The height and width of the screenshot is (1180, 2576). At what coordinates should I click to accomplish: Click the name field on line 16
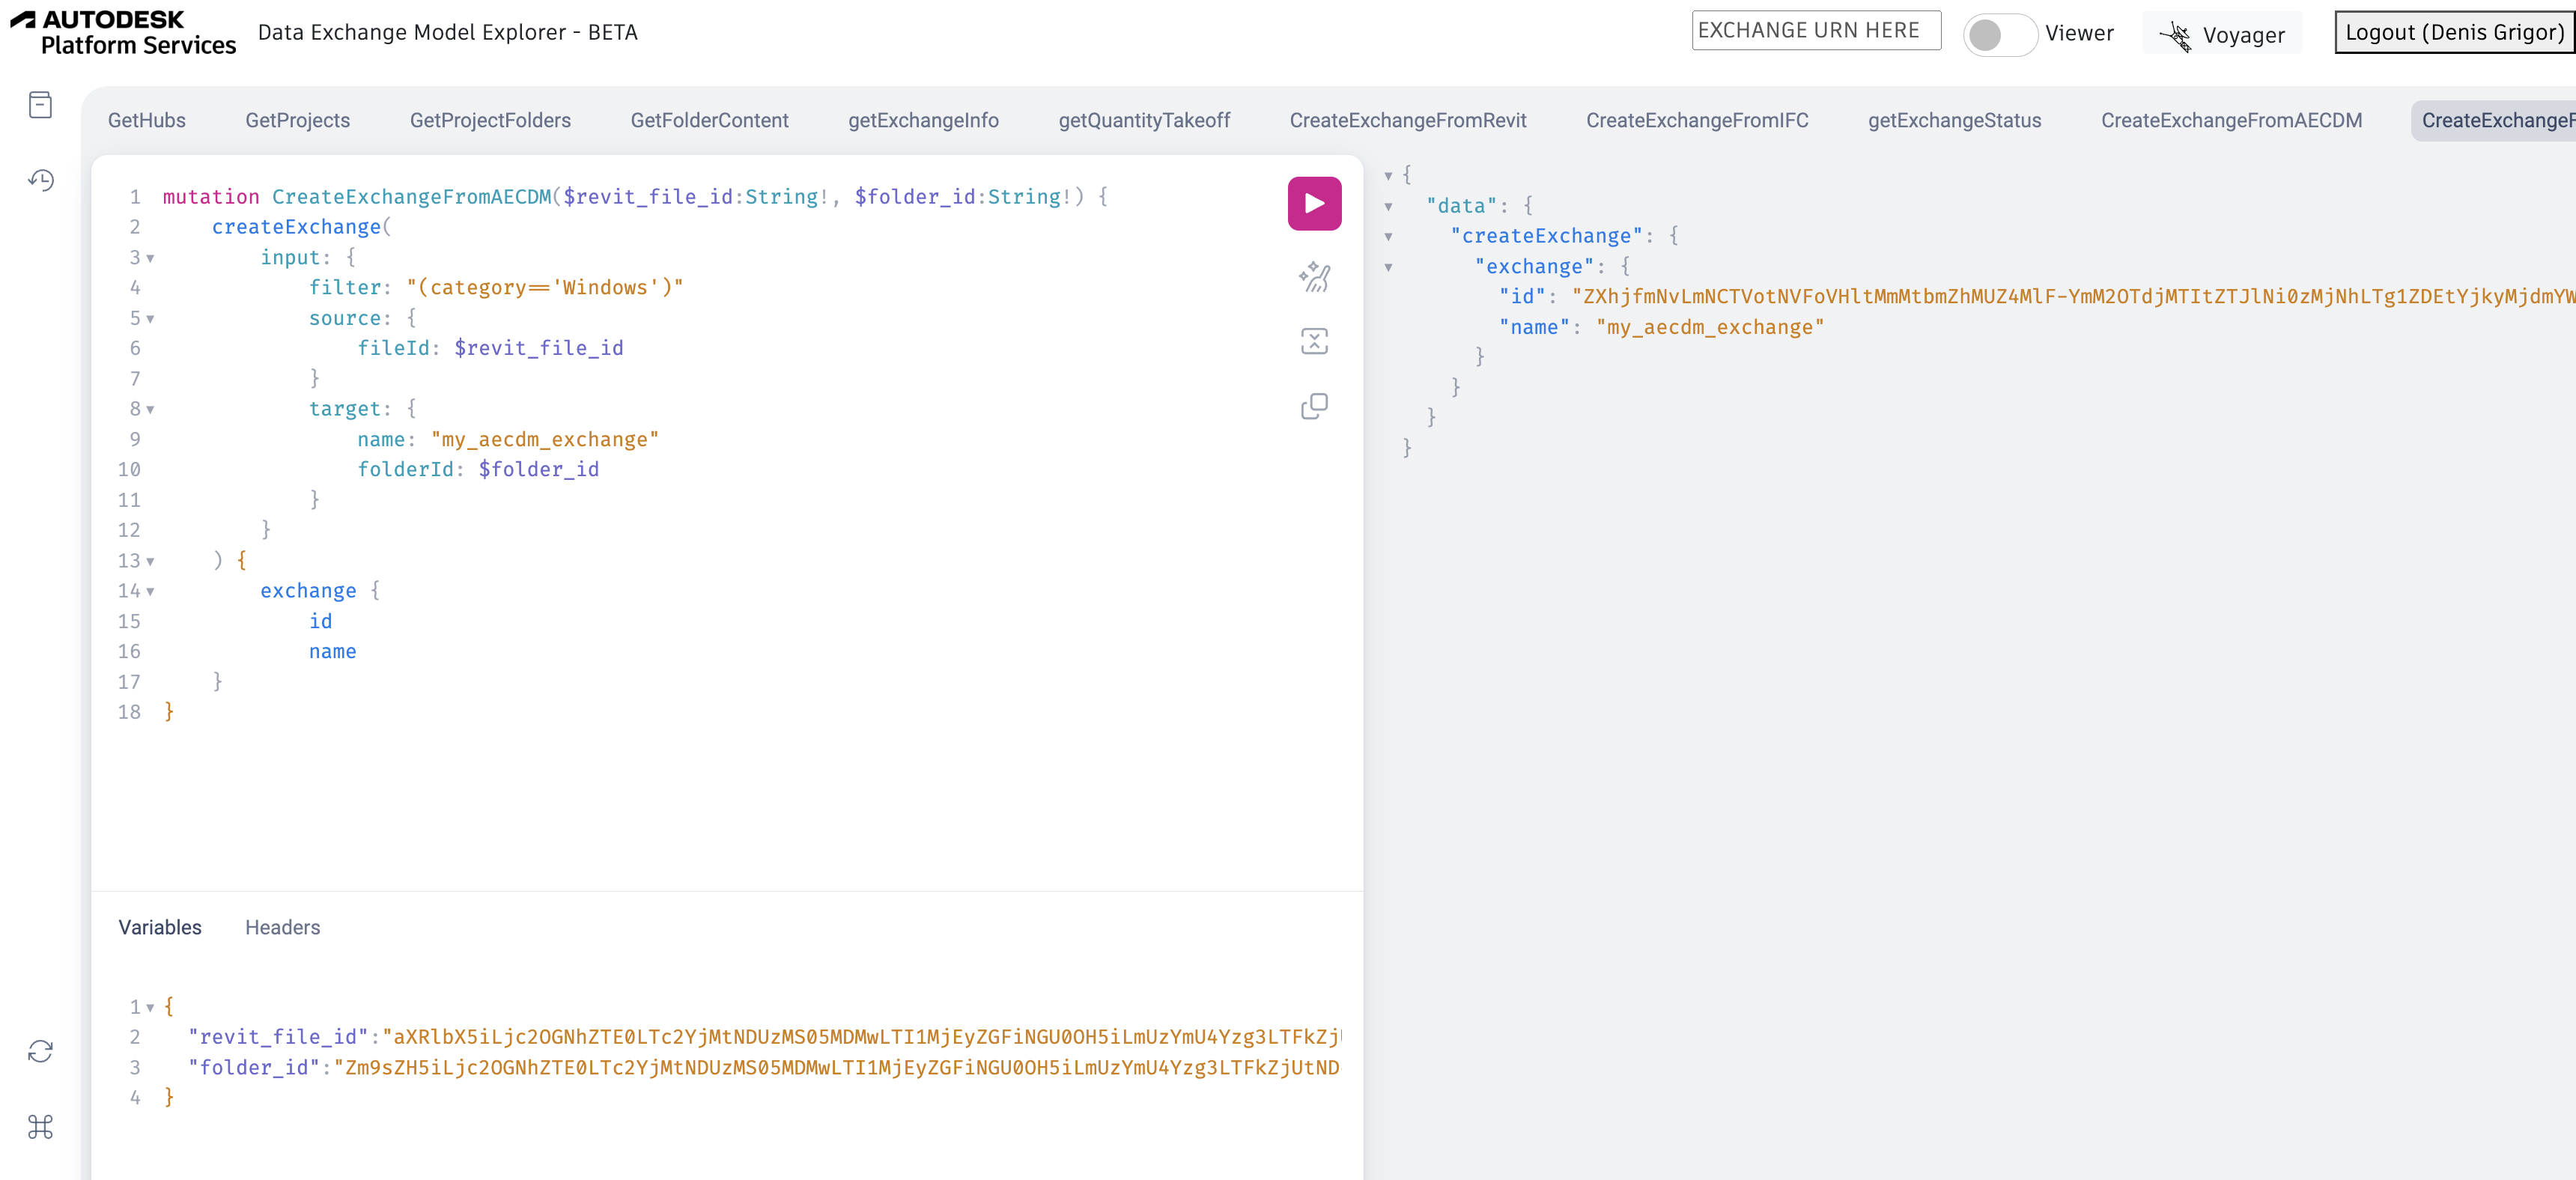(x=332, y=652)
